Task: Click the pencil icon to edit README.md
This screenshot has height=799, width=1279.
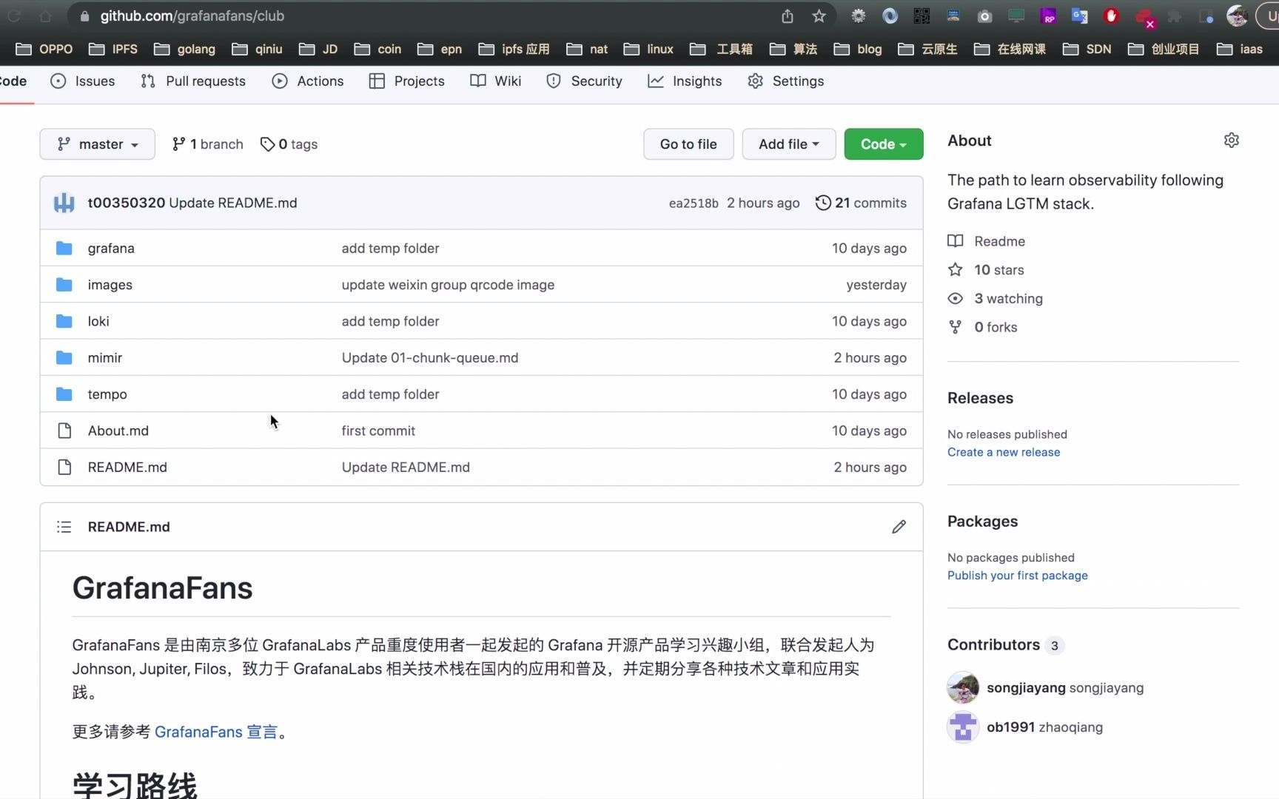Action: coord(899,527)
